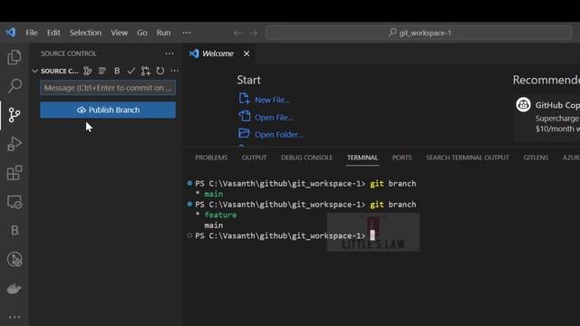Screen dimensions: 580x326
Task: Refresh source control with circular arrow
Action: tap(159, 71)
